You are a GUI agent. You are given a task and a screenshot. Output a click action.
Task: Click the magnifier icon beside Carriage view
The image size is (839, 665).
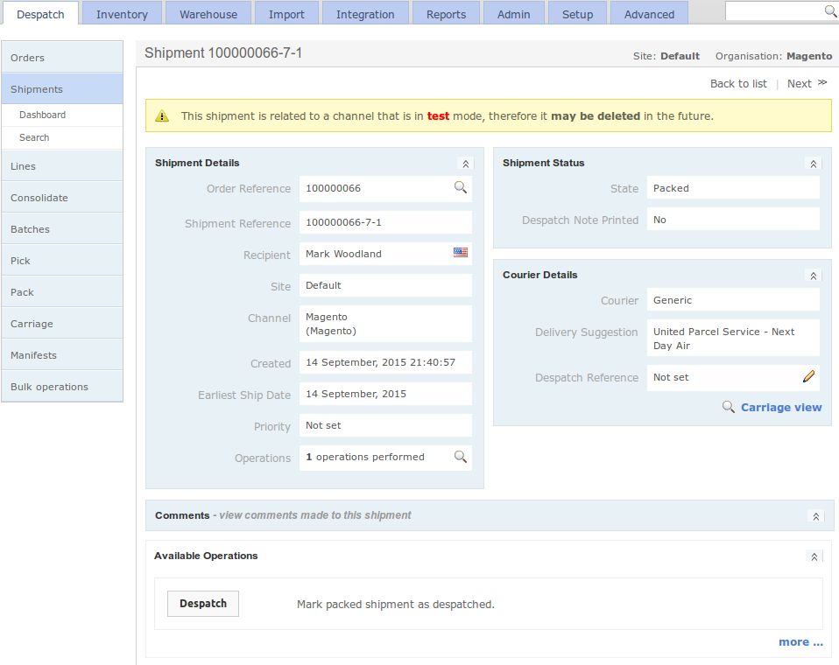coord(728,407)
